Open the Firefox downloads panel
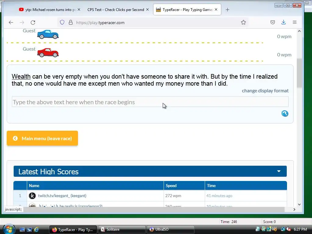The image size is (312, 234). [x=284, y=22]
